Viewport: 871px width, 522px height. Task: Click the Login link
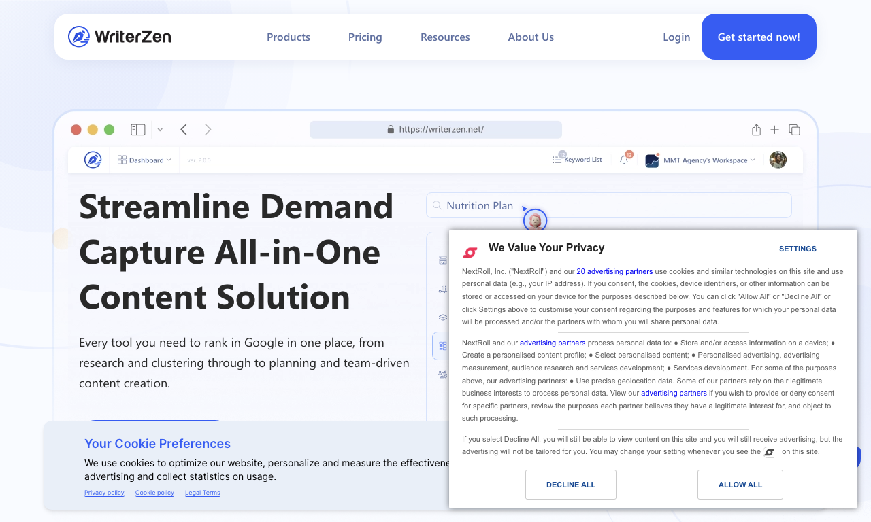(676, 37)
